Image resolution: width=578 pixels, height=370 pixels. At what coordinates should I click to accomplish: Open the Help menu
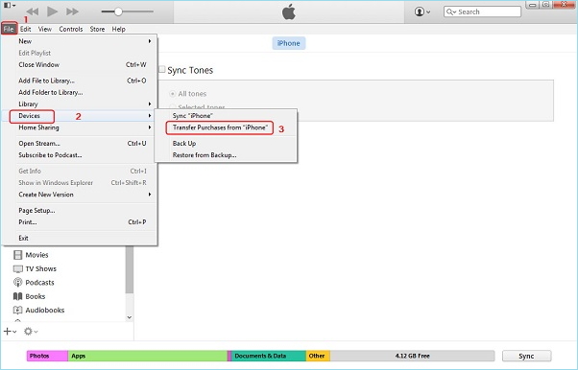[x=119, y=29]
